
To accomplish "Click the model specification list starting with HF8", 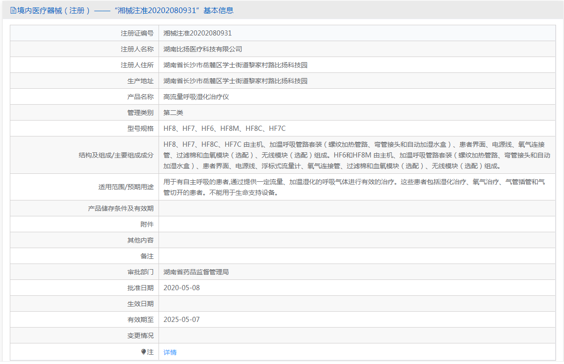I will (224, 128).
